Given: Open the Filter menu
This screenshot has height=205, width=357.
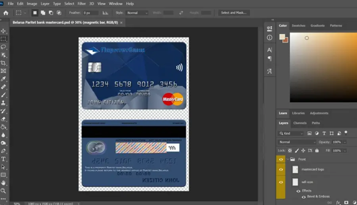Looking at the screenshot, I should (x=81, y=4).
